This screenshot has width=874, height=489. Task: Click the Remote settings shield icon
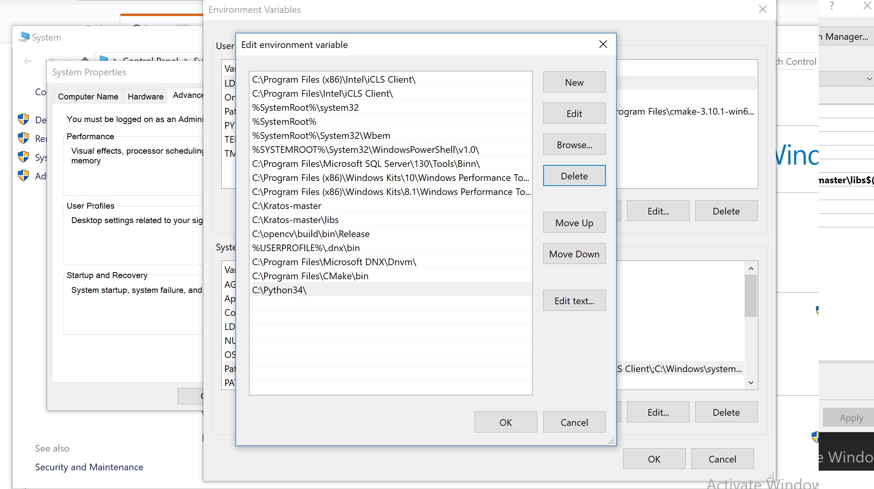[23, 138]
